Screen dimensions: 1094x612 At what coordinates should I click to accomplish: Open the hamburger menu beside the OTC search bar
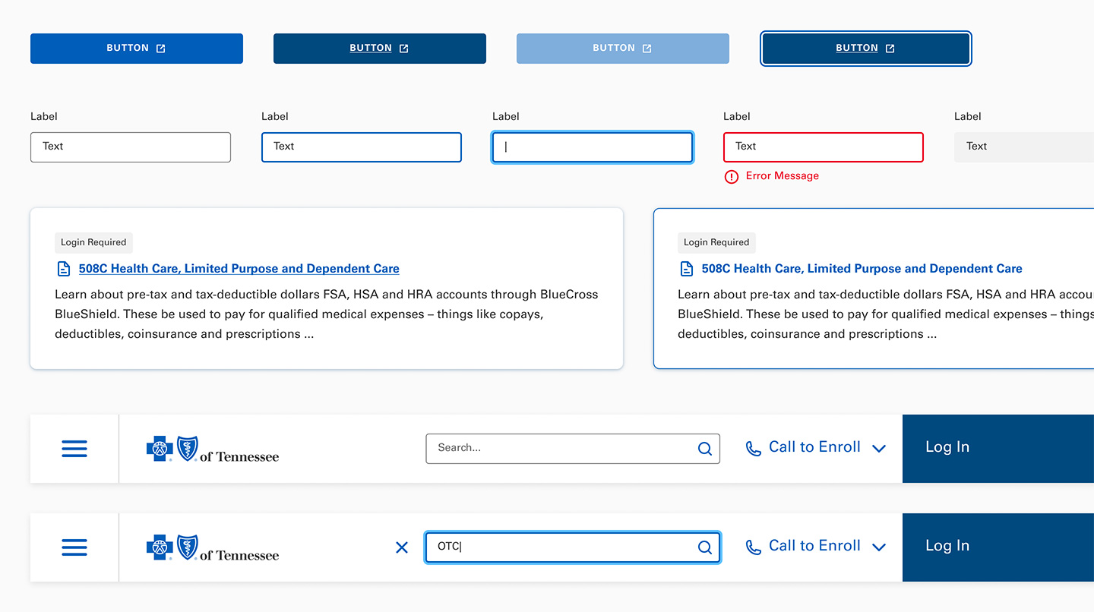[x=74, y=547]
